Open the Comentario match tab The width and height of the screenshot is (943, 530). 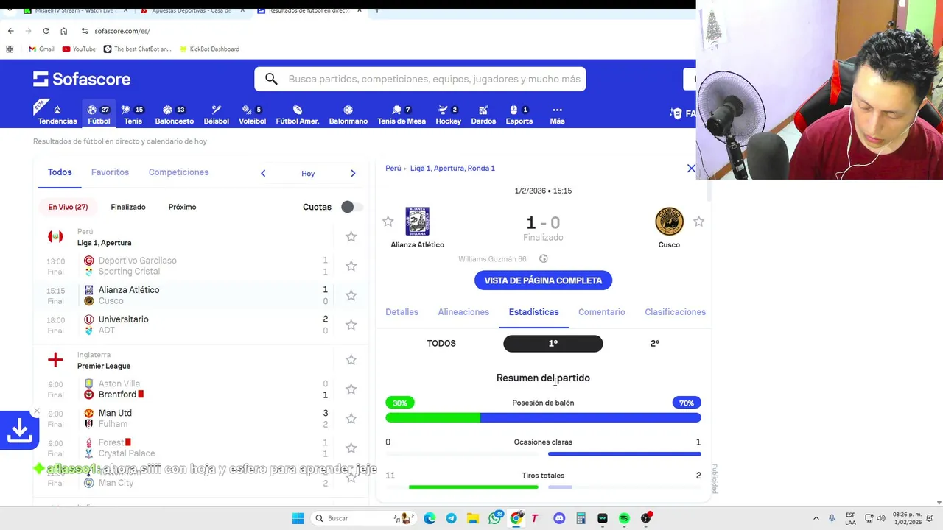(x=601, y=312)
